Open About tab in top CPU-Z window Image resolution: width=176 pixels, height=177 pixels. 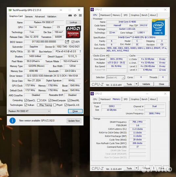(153, 15)
